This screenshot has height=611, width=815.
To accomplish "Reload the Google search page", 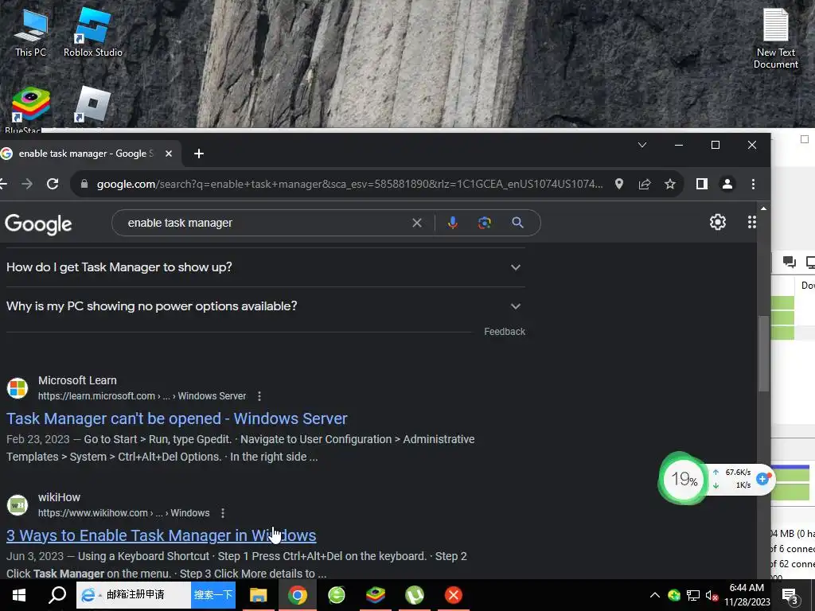I will coord(53,184).
